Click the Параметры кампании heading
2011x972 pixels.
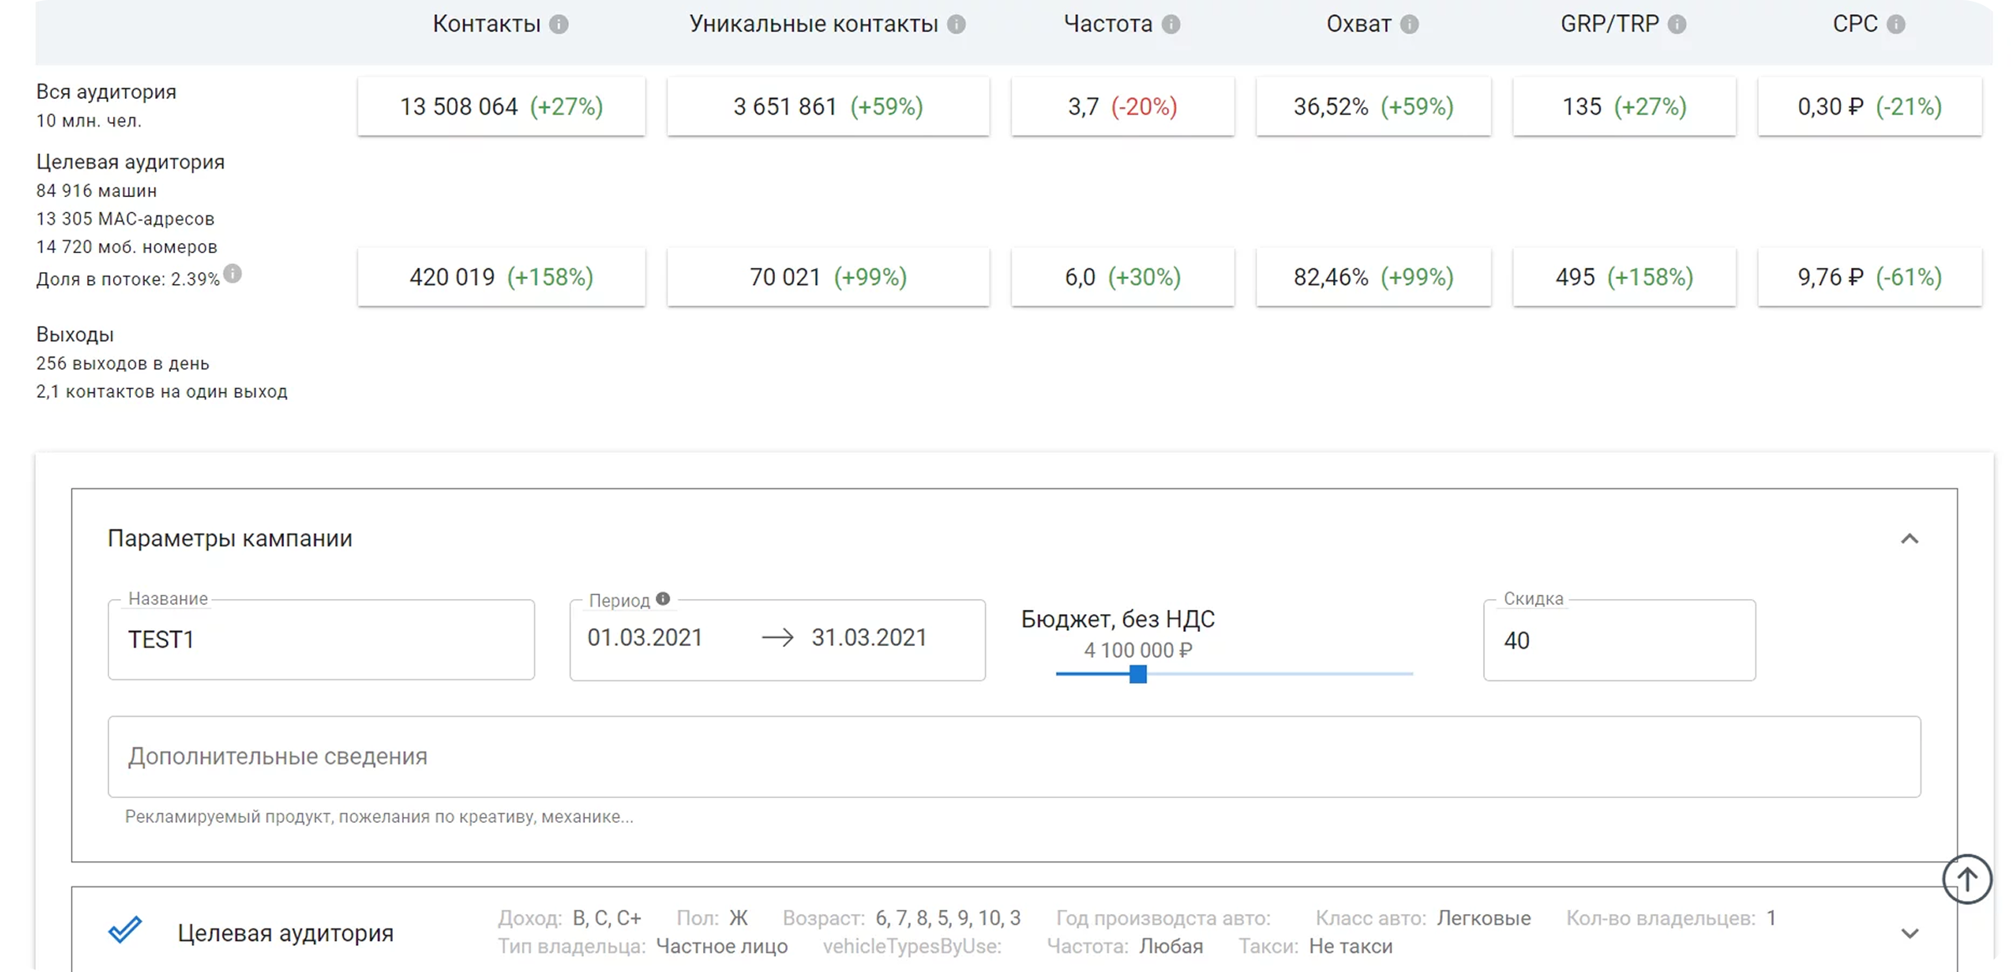[x=230, y=538]
